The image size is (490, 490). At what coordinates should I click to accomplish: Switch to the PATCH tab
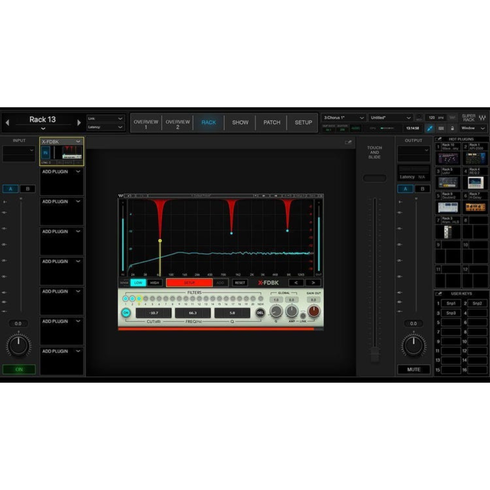point(271,122)
